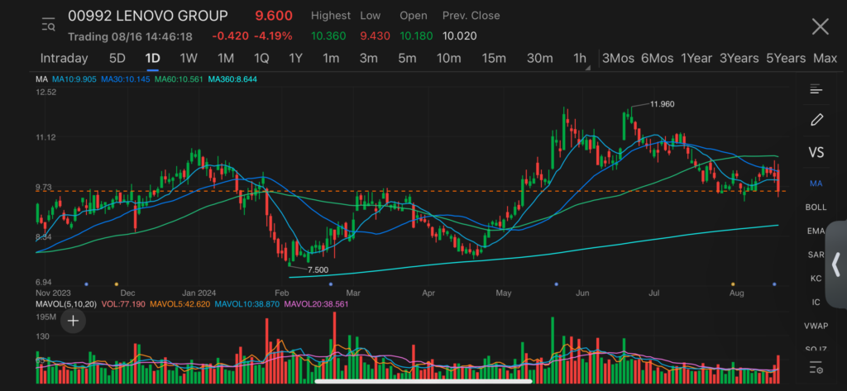Tap the 11.960 high price marker
This screenshot has height=391, width=847.
[x=662, y=104]
